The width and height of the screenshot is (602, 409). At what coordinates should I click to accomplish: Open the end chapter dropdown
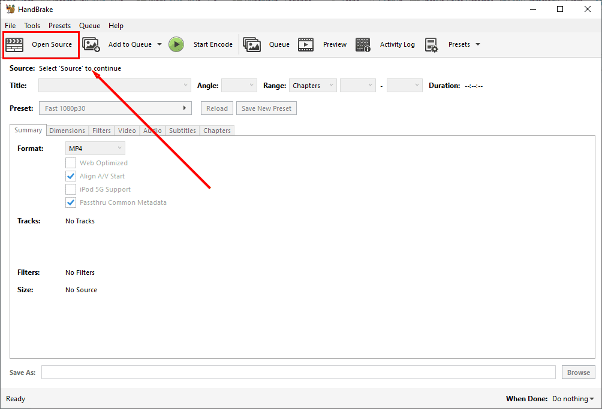coord(405,86)
